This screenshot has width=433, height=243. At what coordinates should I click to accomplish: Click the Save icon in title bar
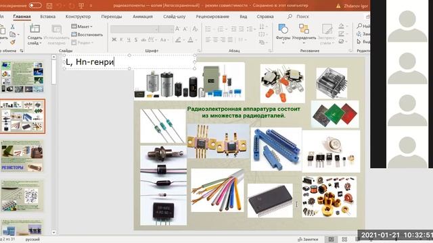tap(49, 5)
